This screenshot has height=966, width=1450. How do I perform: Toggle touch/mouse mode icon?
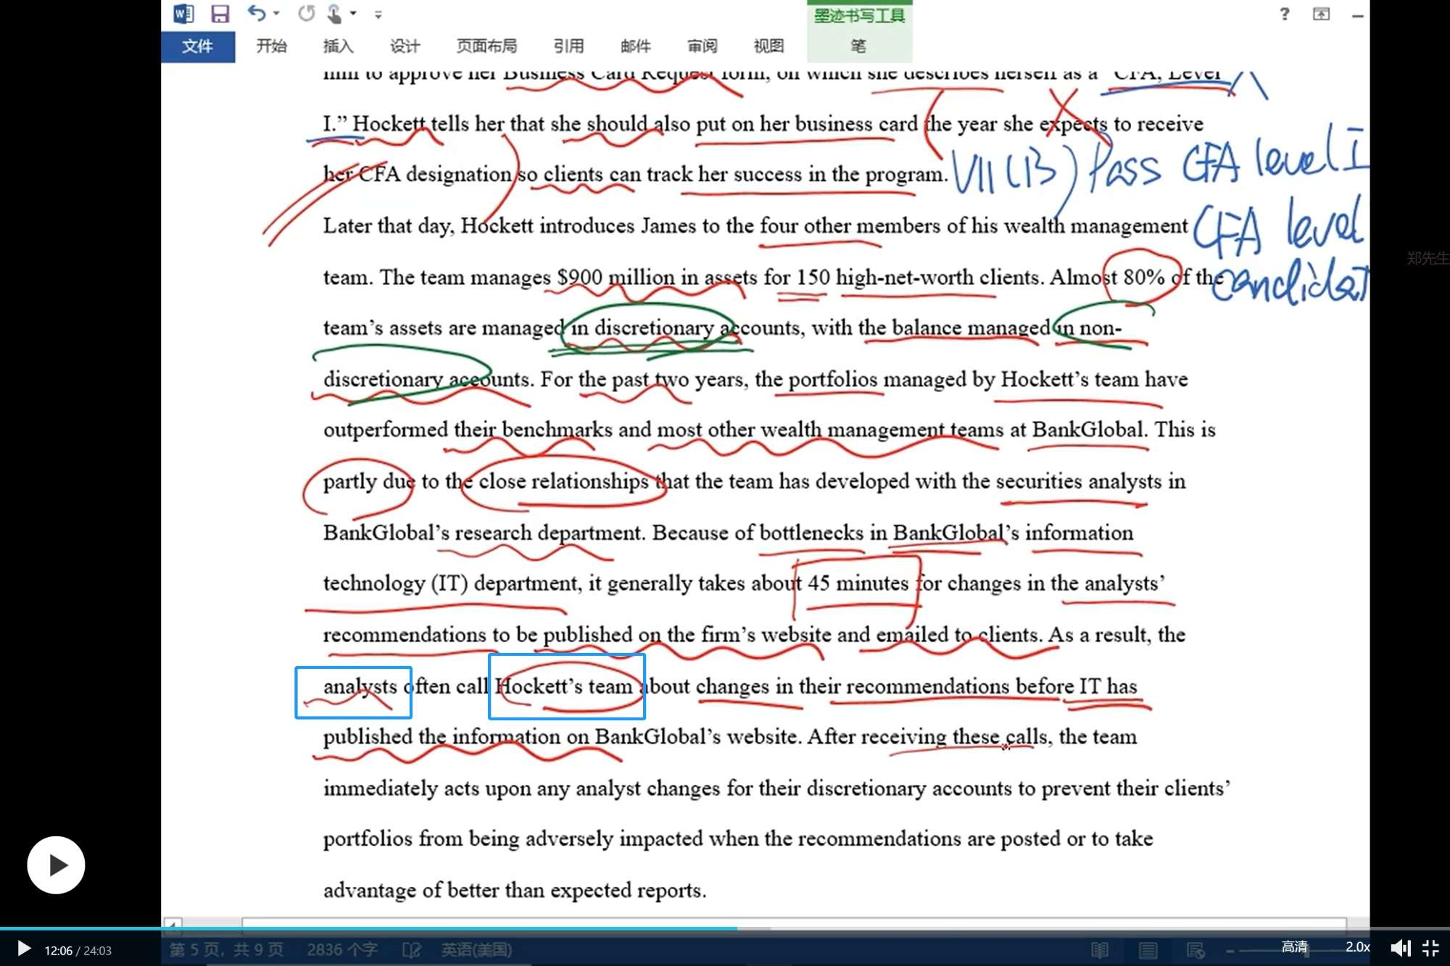pyautogui.click(x=334, y=13)
